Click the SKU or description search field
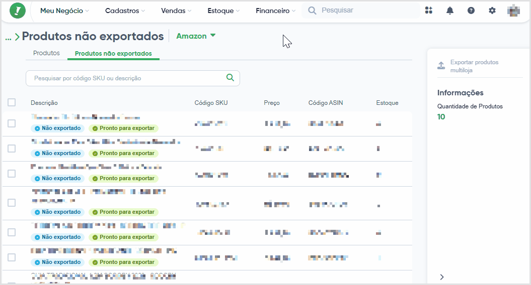531x285 pixels. (x=133, y=78)
